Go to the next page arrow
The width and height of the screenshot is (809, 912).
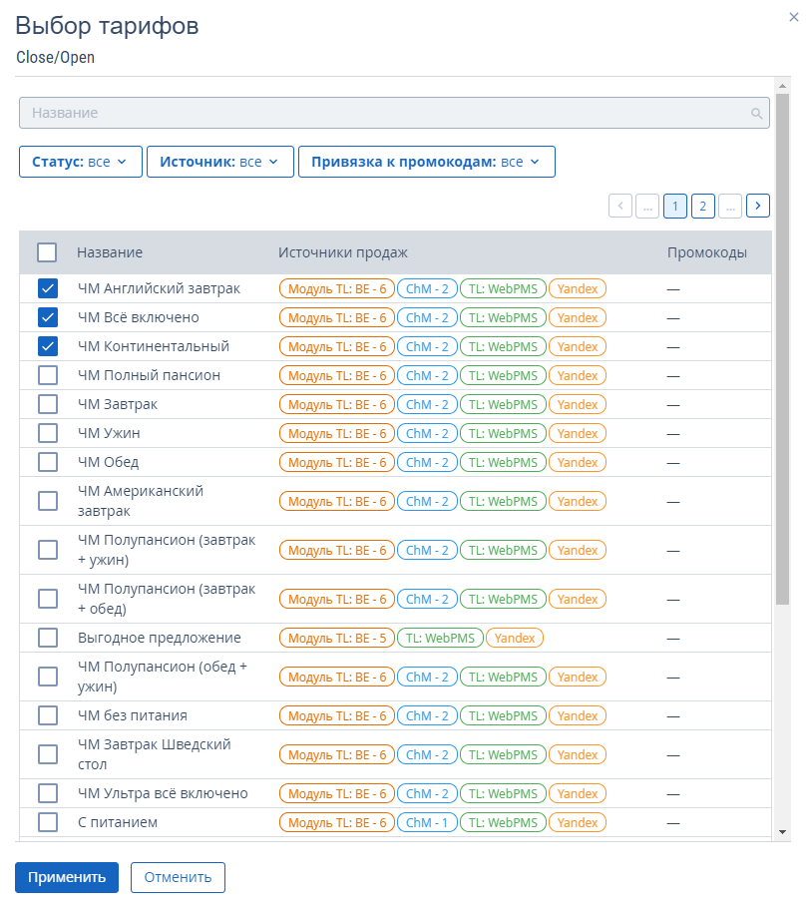pyautogui.click(x=758, y=206)
